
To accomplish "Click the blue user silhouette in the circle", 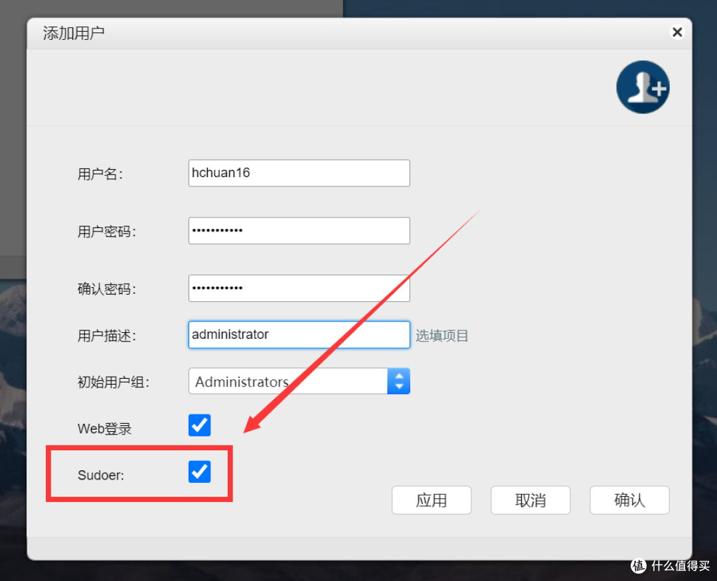I will (643, 87).
